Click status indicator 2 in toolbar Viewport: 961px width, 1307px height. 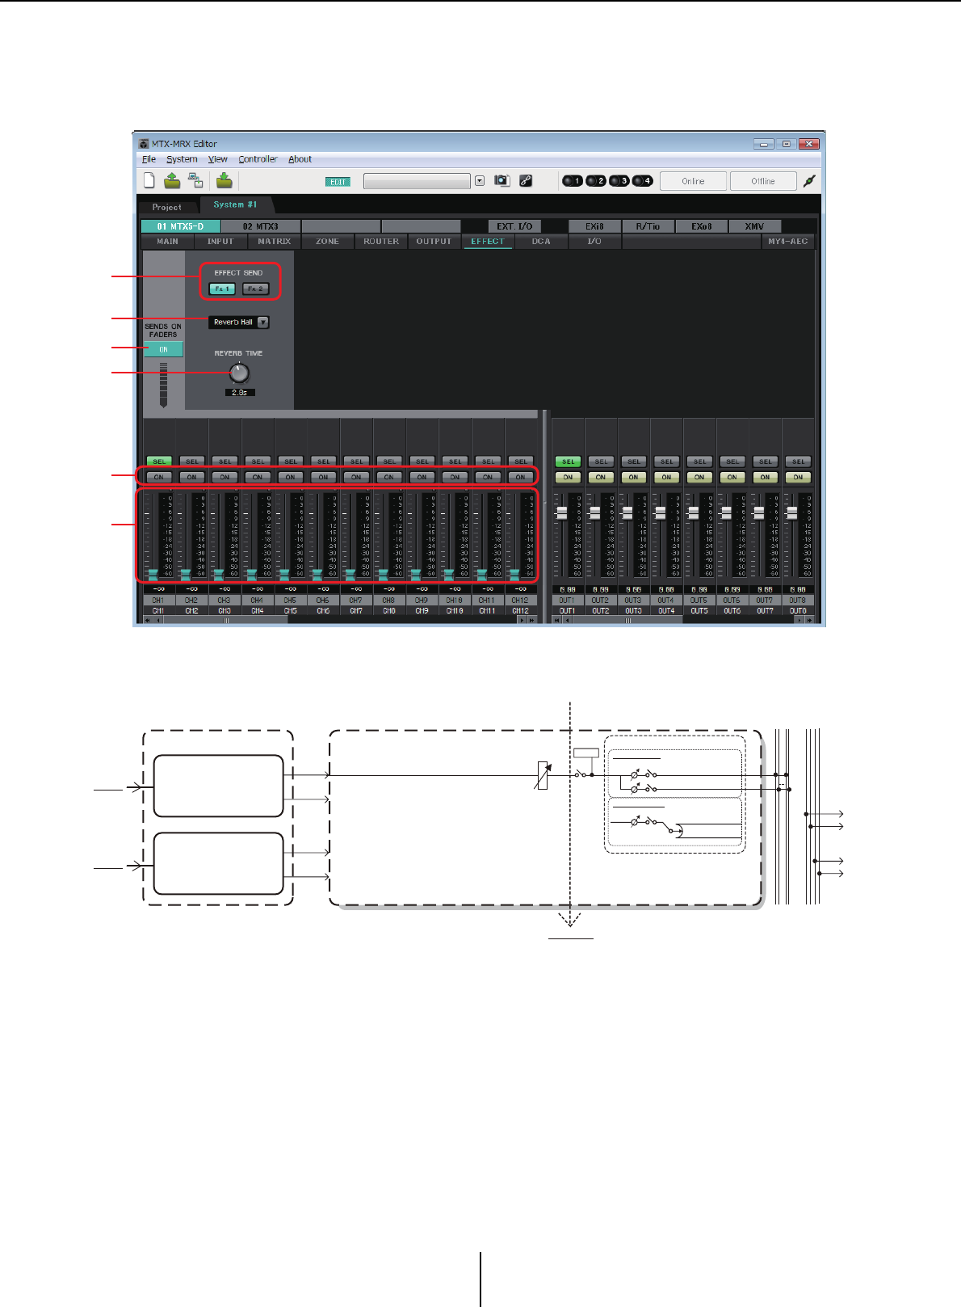click(x=595, y=181)
